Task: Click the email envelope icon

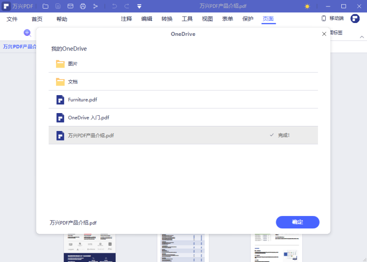Action: click(x=70, y=6)
